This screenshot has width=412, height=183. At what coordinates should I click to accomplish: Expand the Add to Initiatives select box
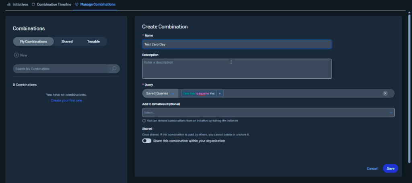[x=268, y=113]
